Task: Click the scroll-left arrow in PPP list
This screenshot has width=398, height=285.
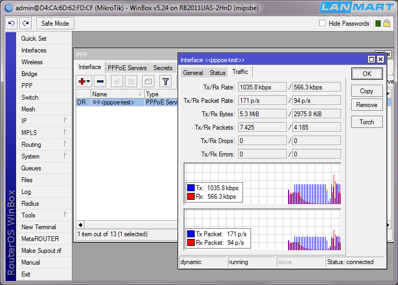Action: (x=80, y=225)
